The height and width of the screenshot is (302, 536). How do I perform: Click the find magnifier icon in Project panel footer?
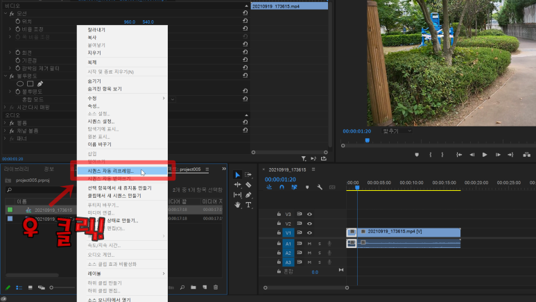click(182, 287)
